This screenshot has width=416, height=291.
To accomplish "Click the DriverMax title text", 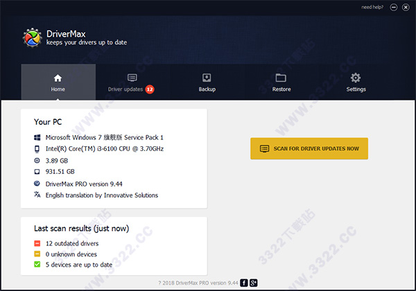I will 66,34.
